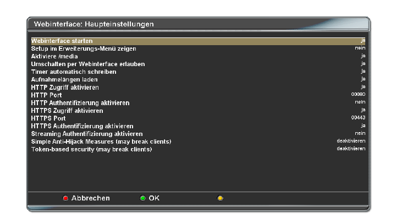Select HTTPS Zugriff aktivieren row
Image resolution: width=396 pixels, height=223 pixels.
point(198,111)
